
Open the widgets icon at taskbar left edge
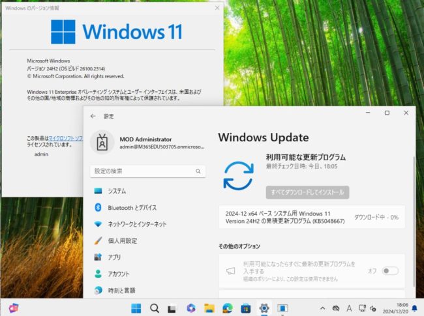click(14, 308)
